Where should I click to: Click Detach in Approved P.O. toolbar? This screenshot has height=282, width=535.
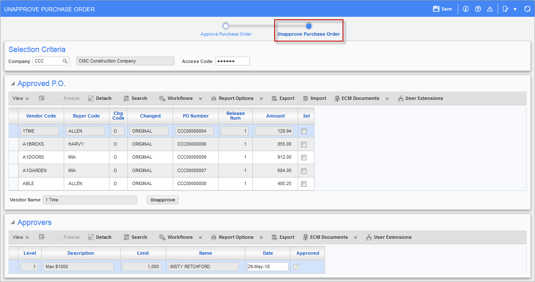(100, 98)
